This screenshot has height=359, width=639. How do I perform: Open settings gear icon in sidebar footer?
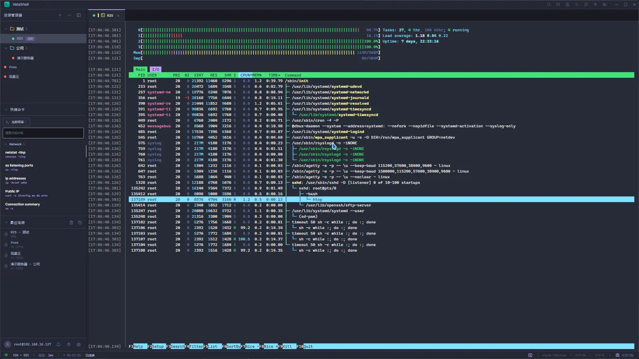[79, 344]
